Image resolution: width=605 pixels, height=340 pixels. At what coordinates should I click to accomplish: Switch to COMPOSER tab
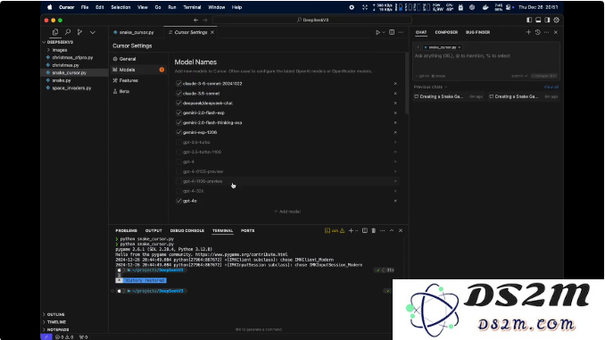coord(446,32)
